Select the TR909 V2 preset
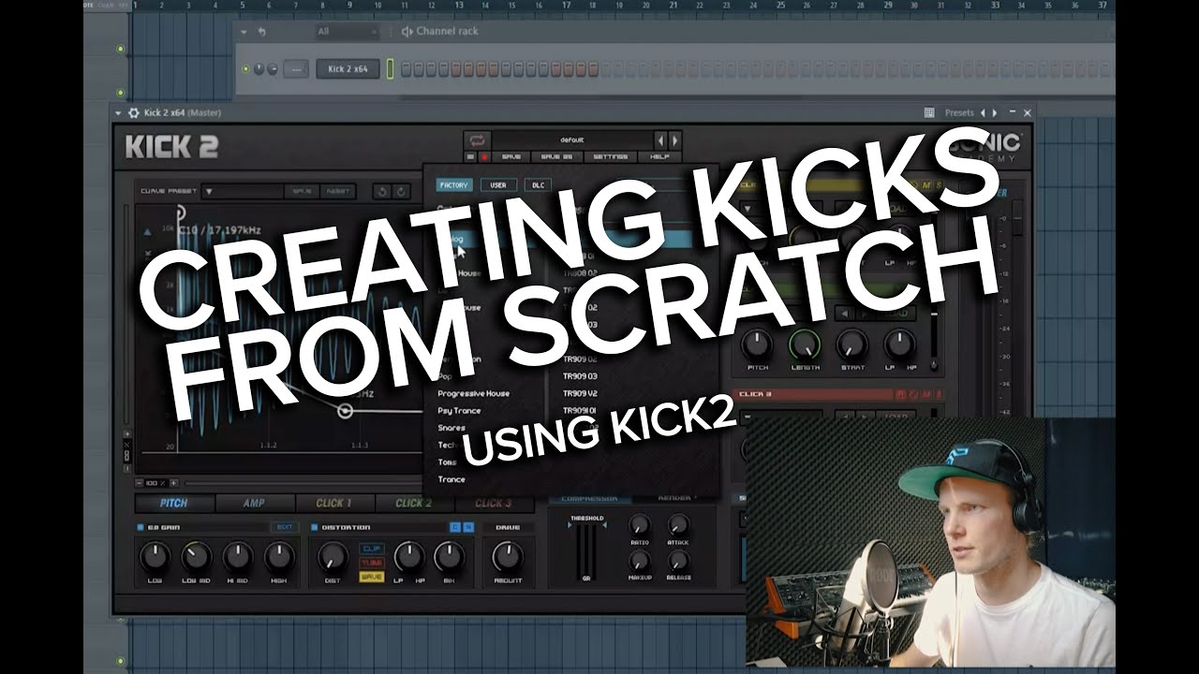This screenshot has height=674, width=1199. tap(580, 393)
